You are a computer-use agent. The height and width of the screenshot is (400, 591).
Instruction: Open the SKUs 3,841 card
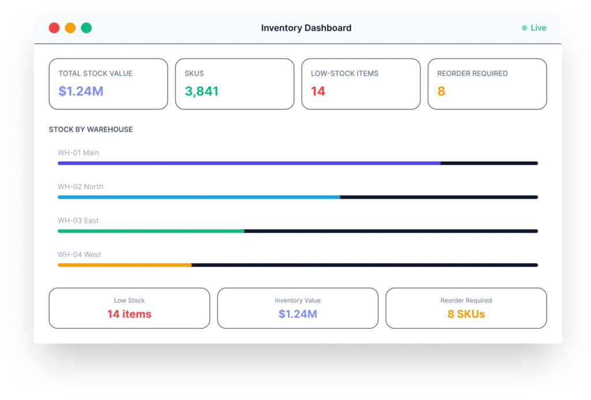234,84
